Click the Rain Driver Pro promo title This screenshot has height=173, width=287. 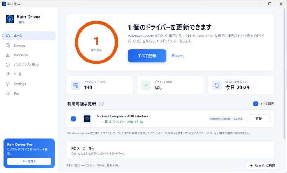(20, 144)
